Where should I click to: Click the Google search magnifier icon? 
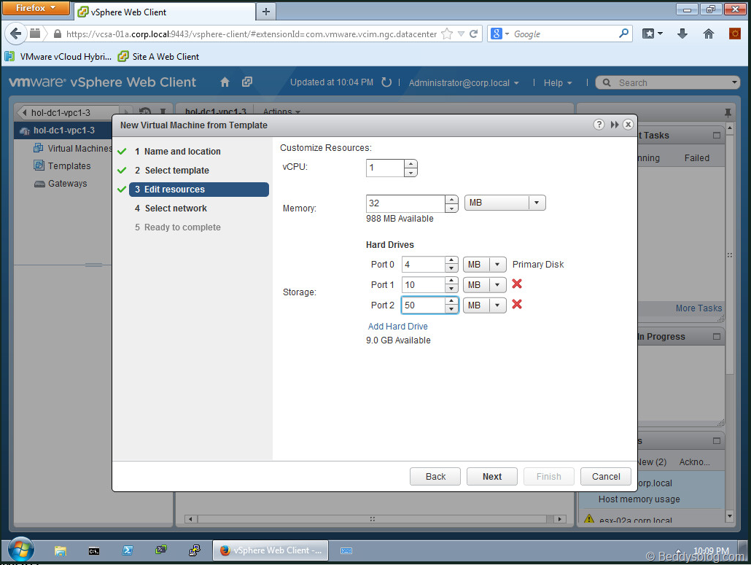click(623, 34)
